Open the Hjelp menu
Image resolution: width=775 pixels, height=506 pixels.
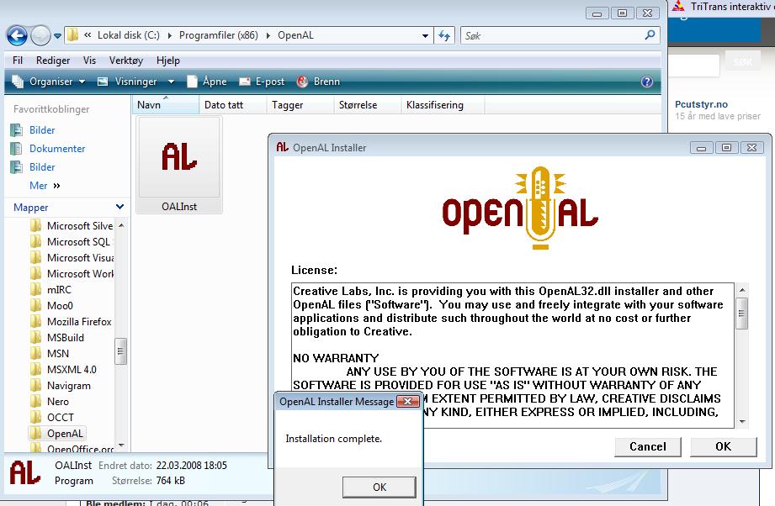tap(168, 61)
